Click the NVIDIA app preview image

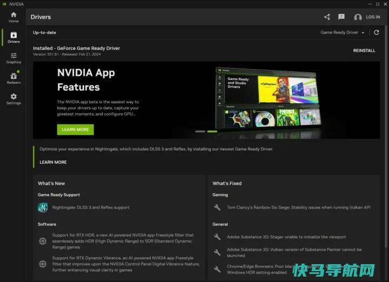tap(269, 98)
